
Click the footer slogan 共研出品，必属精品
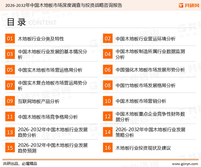coord(20,164)
